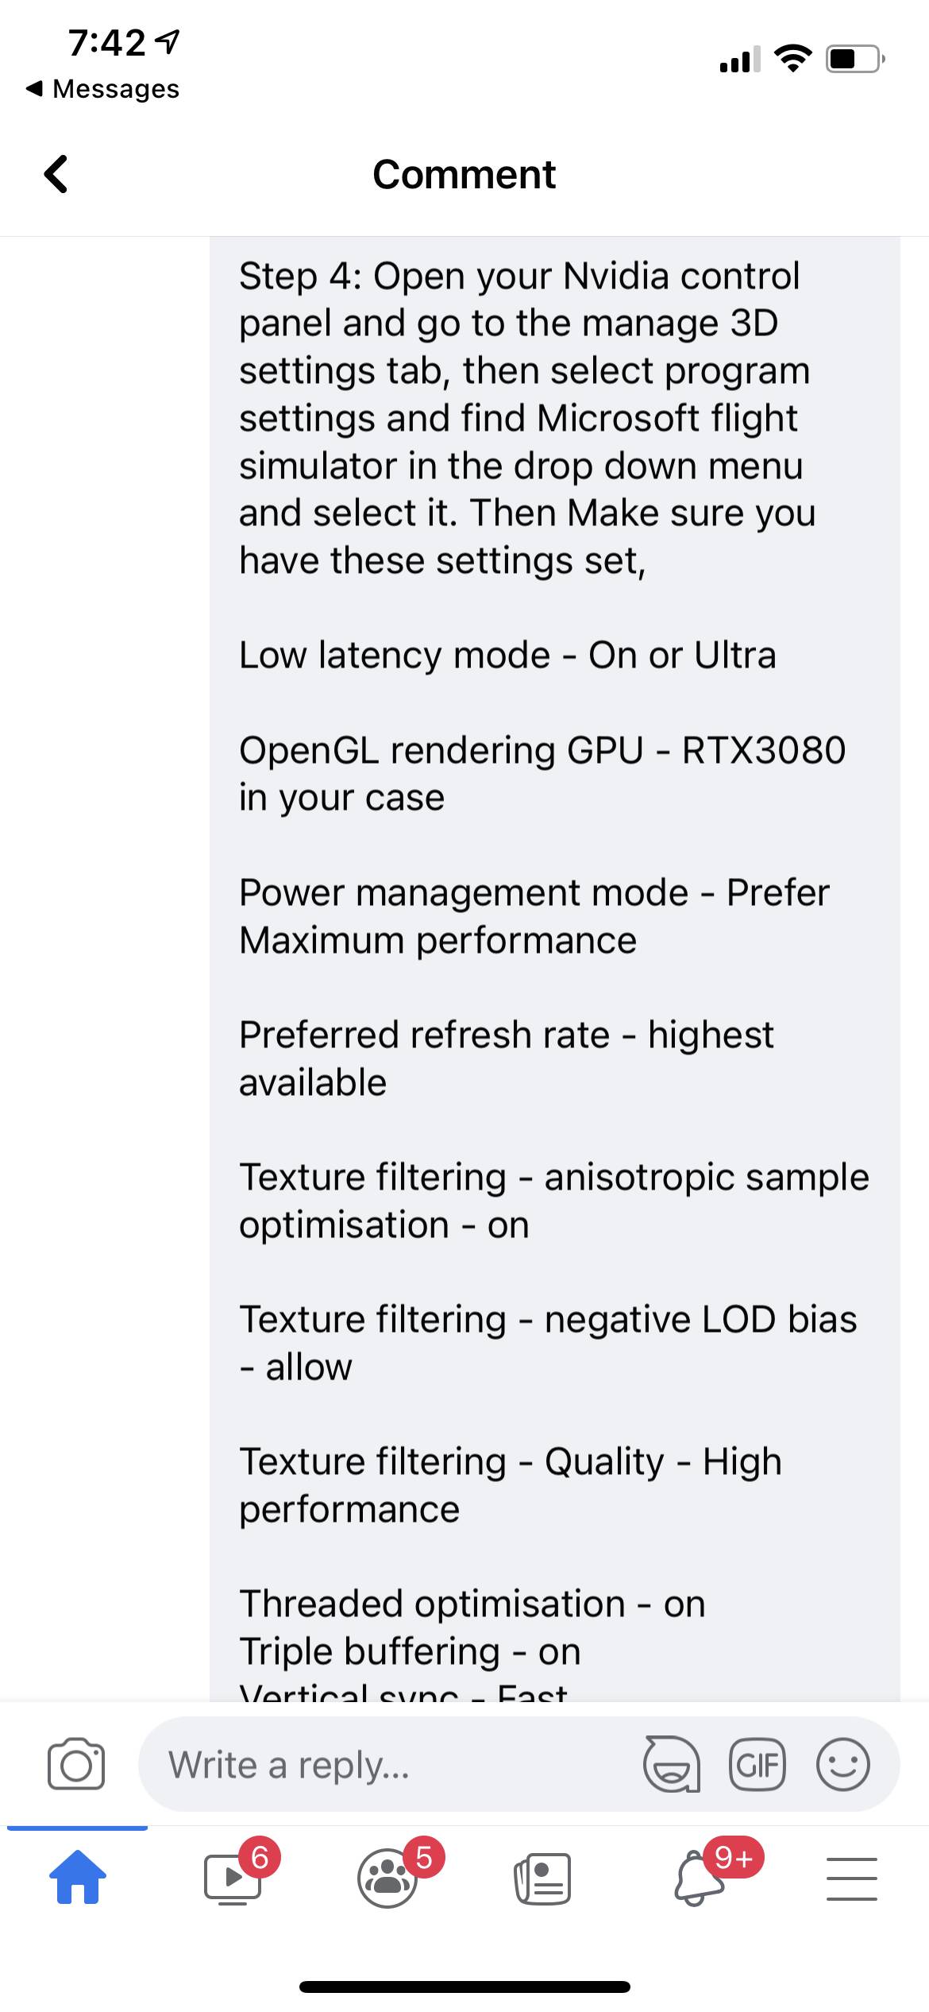Tap the 7:42 clock in status bar
Screen dimensions: 929x2012
(x=107, y=43)
